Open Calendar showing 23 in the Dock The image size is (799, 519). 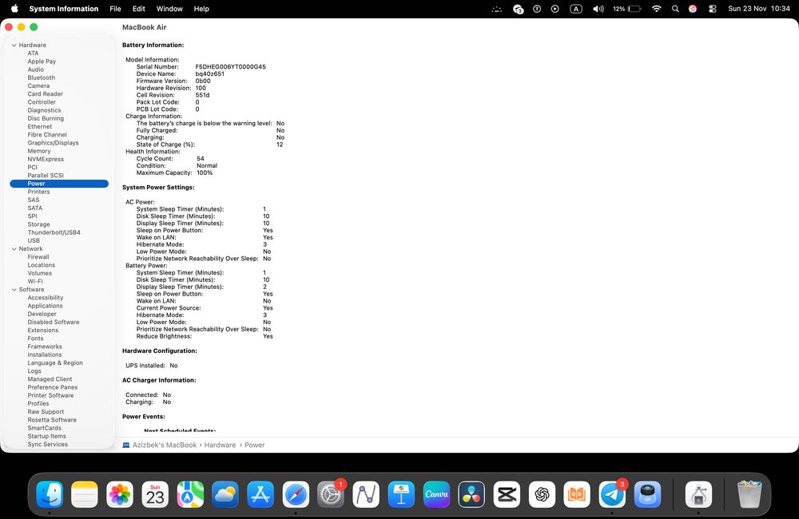click(155, 494)
